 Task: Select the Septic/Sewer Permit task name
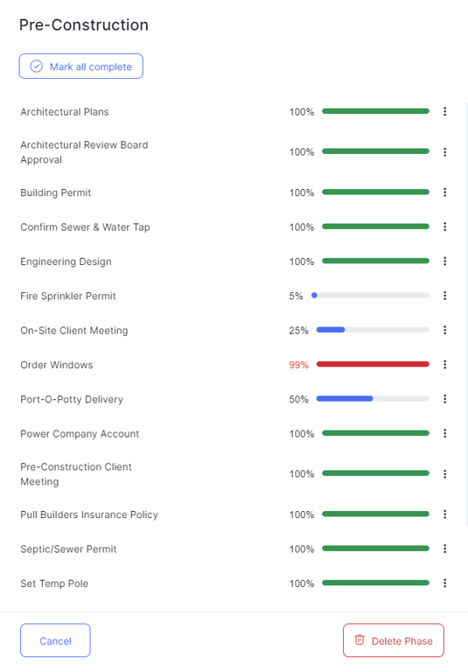(x=68, y=549)
